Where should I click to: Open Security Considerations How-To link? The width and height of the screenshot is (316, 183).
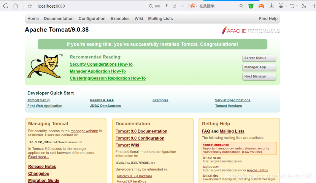tap(101, 64)
